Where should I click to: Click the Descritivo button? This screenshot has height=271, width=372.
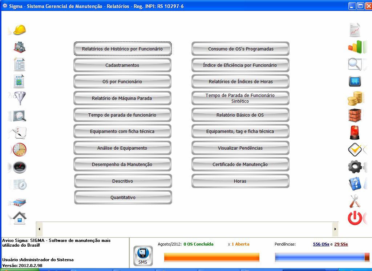coord(123,181)
